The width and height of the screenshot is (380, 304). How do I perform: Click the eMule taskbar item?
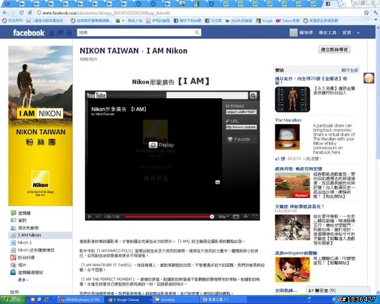click(81, 300)
